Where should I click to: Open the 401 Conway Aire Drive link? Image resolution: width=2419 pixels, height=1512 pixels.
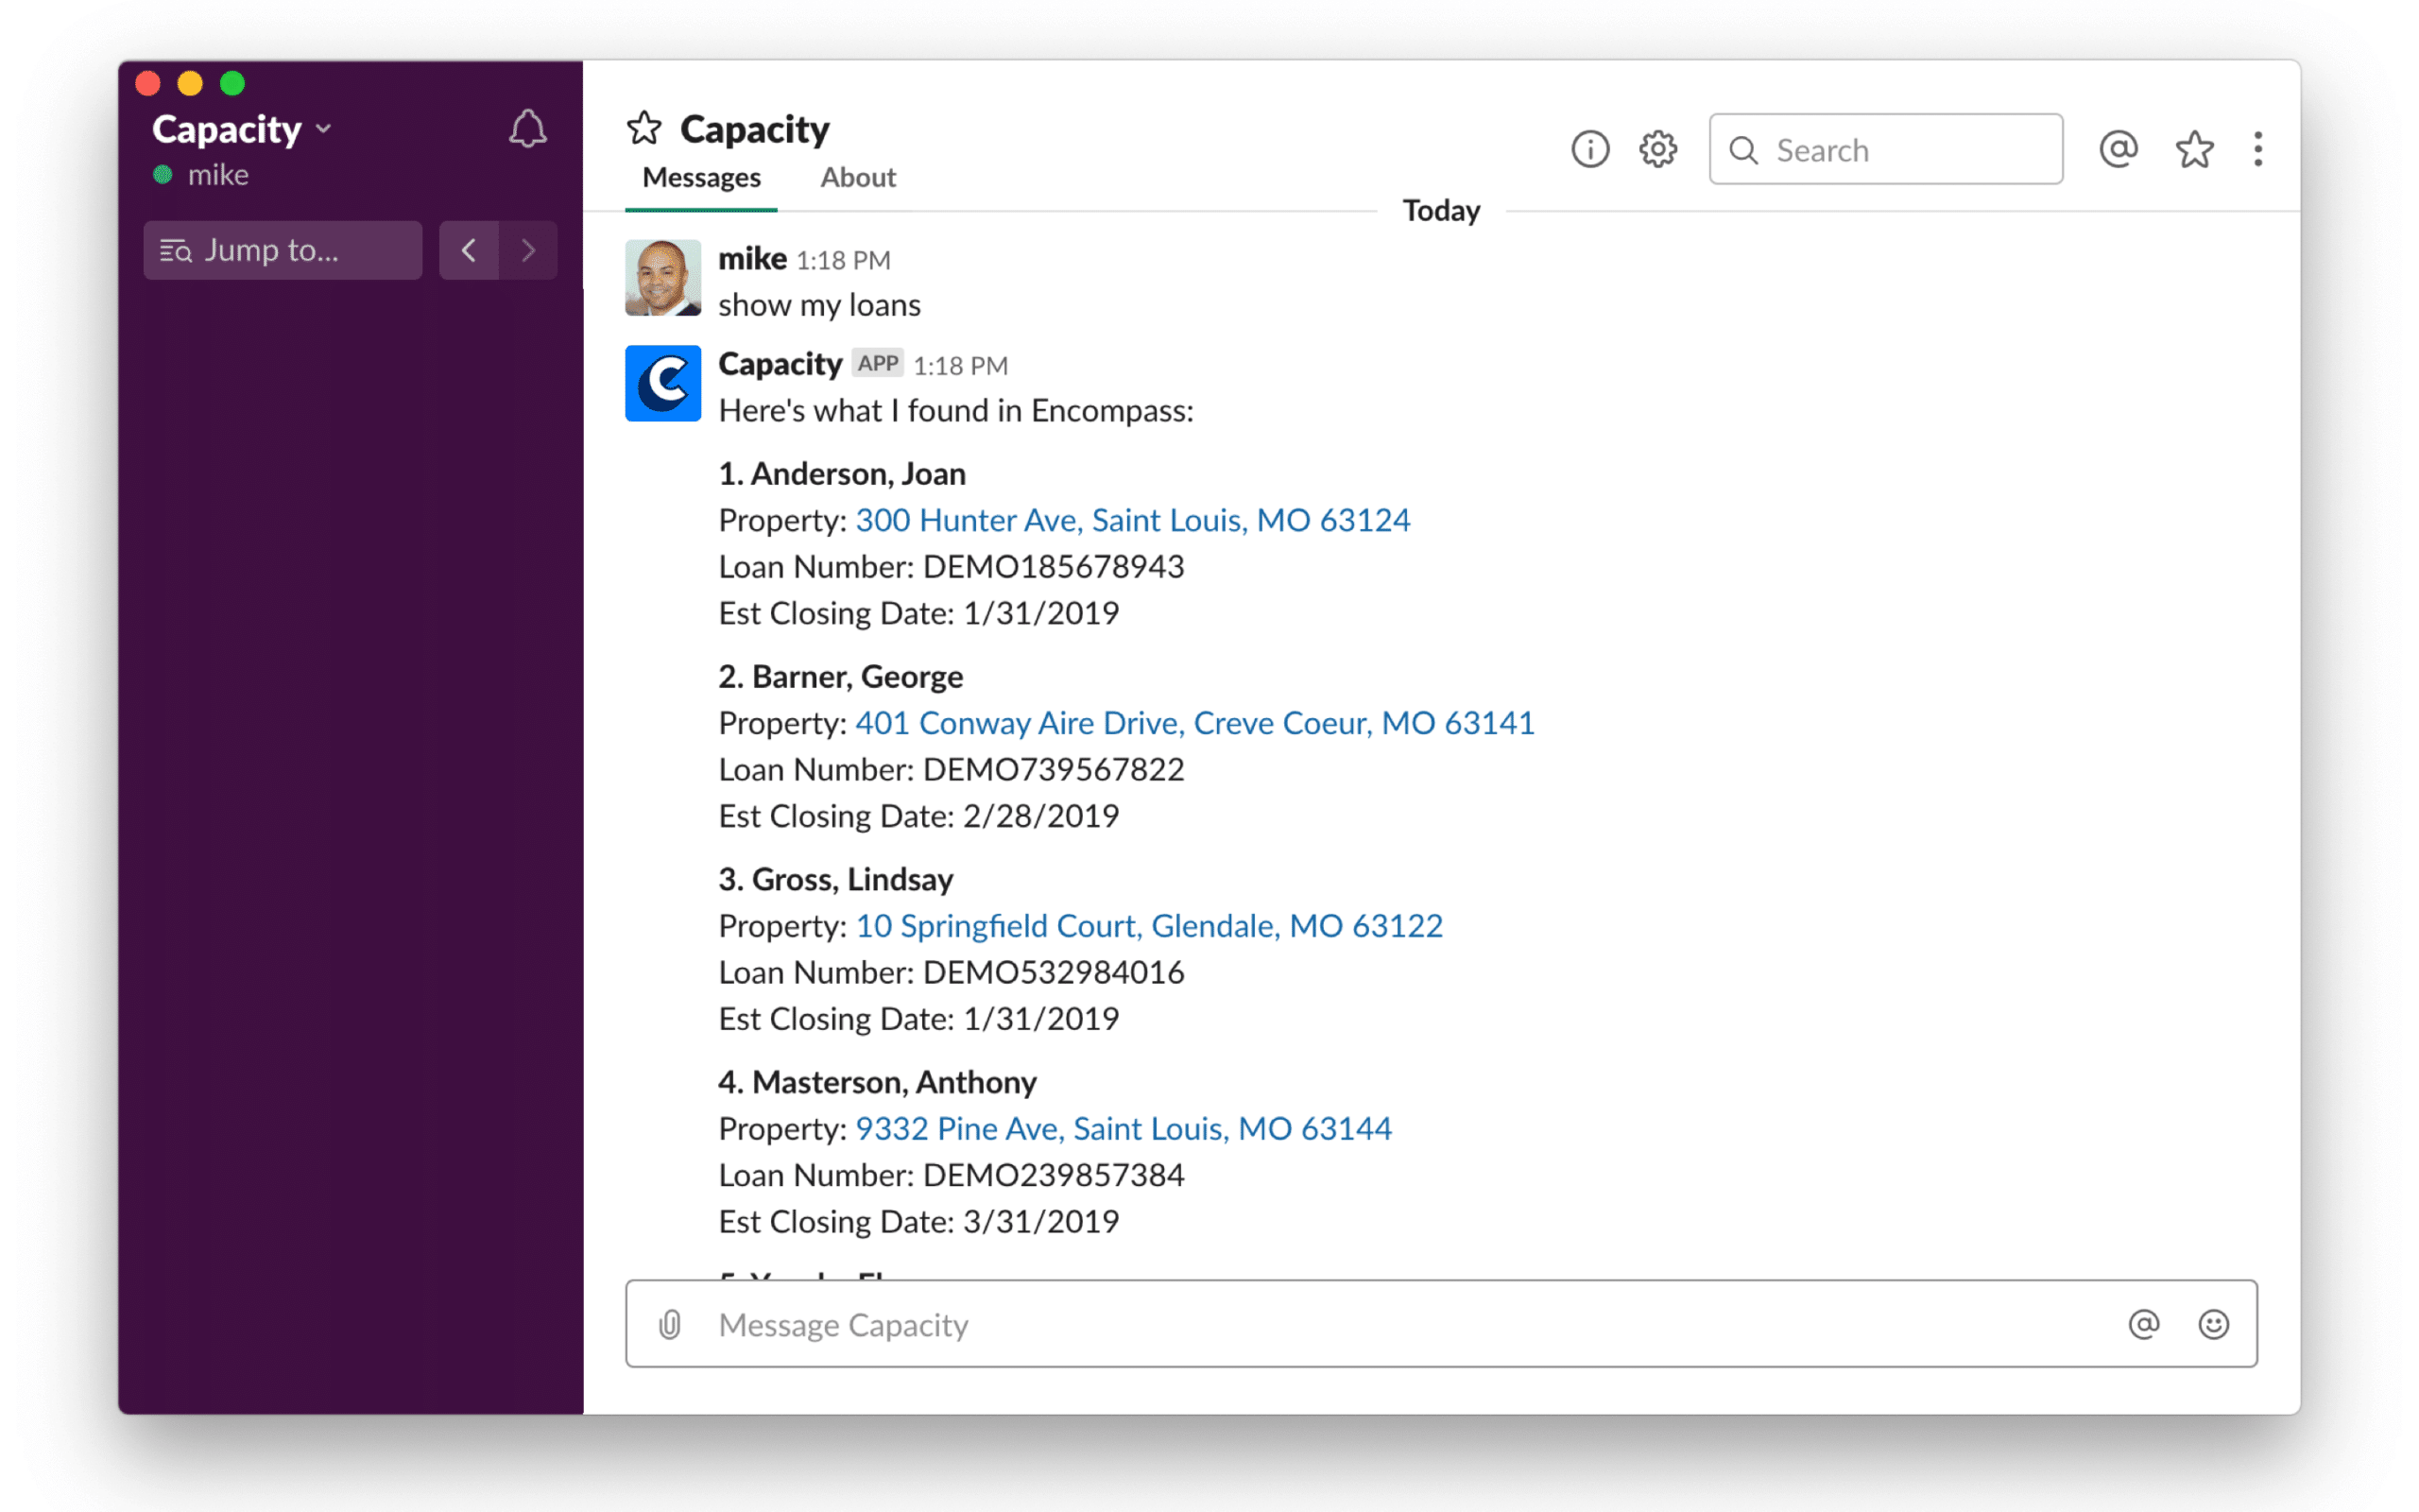1193,723
